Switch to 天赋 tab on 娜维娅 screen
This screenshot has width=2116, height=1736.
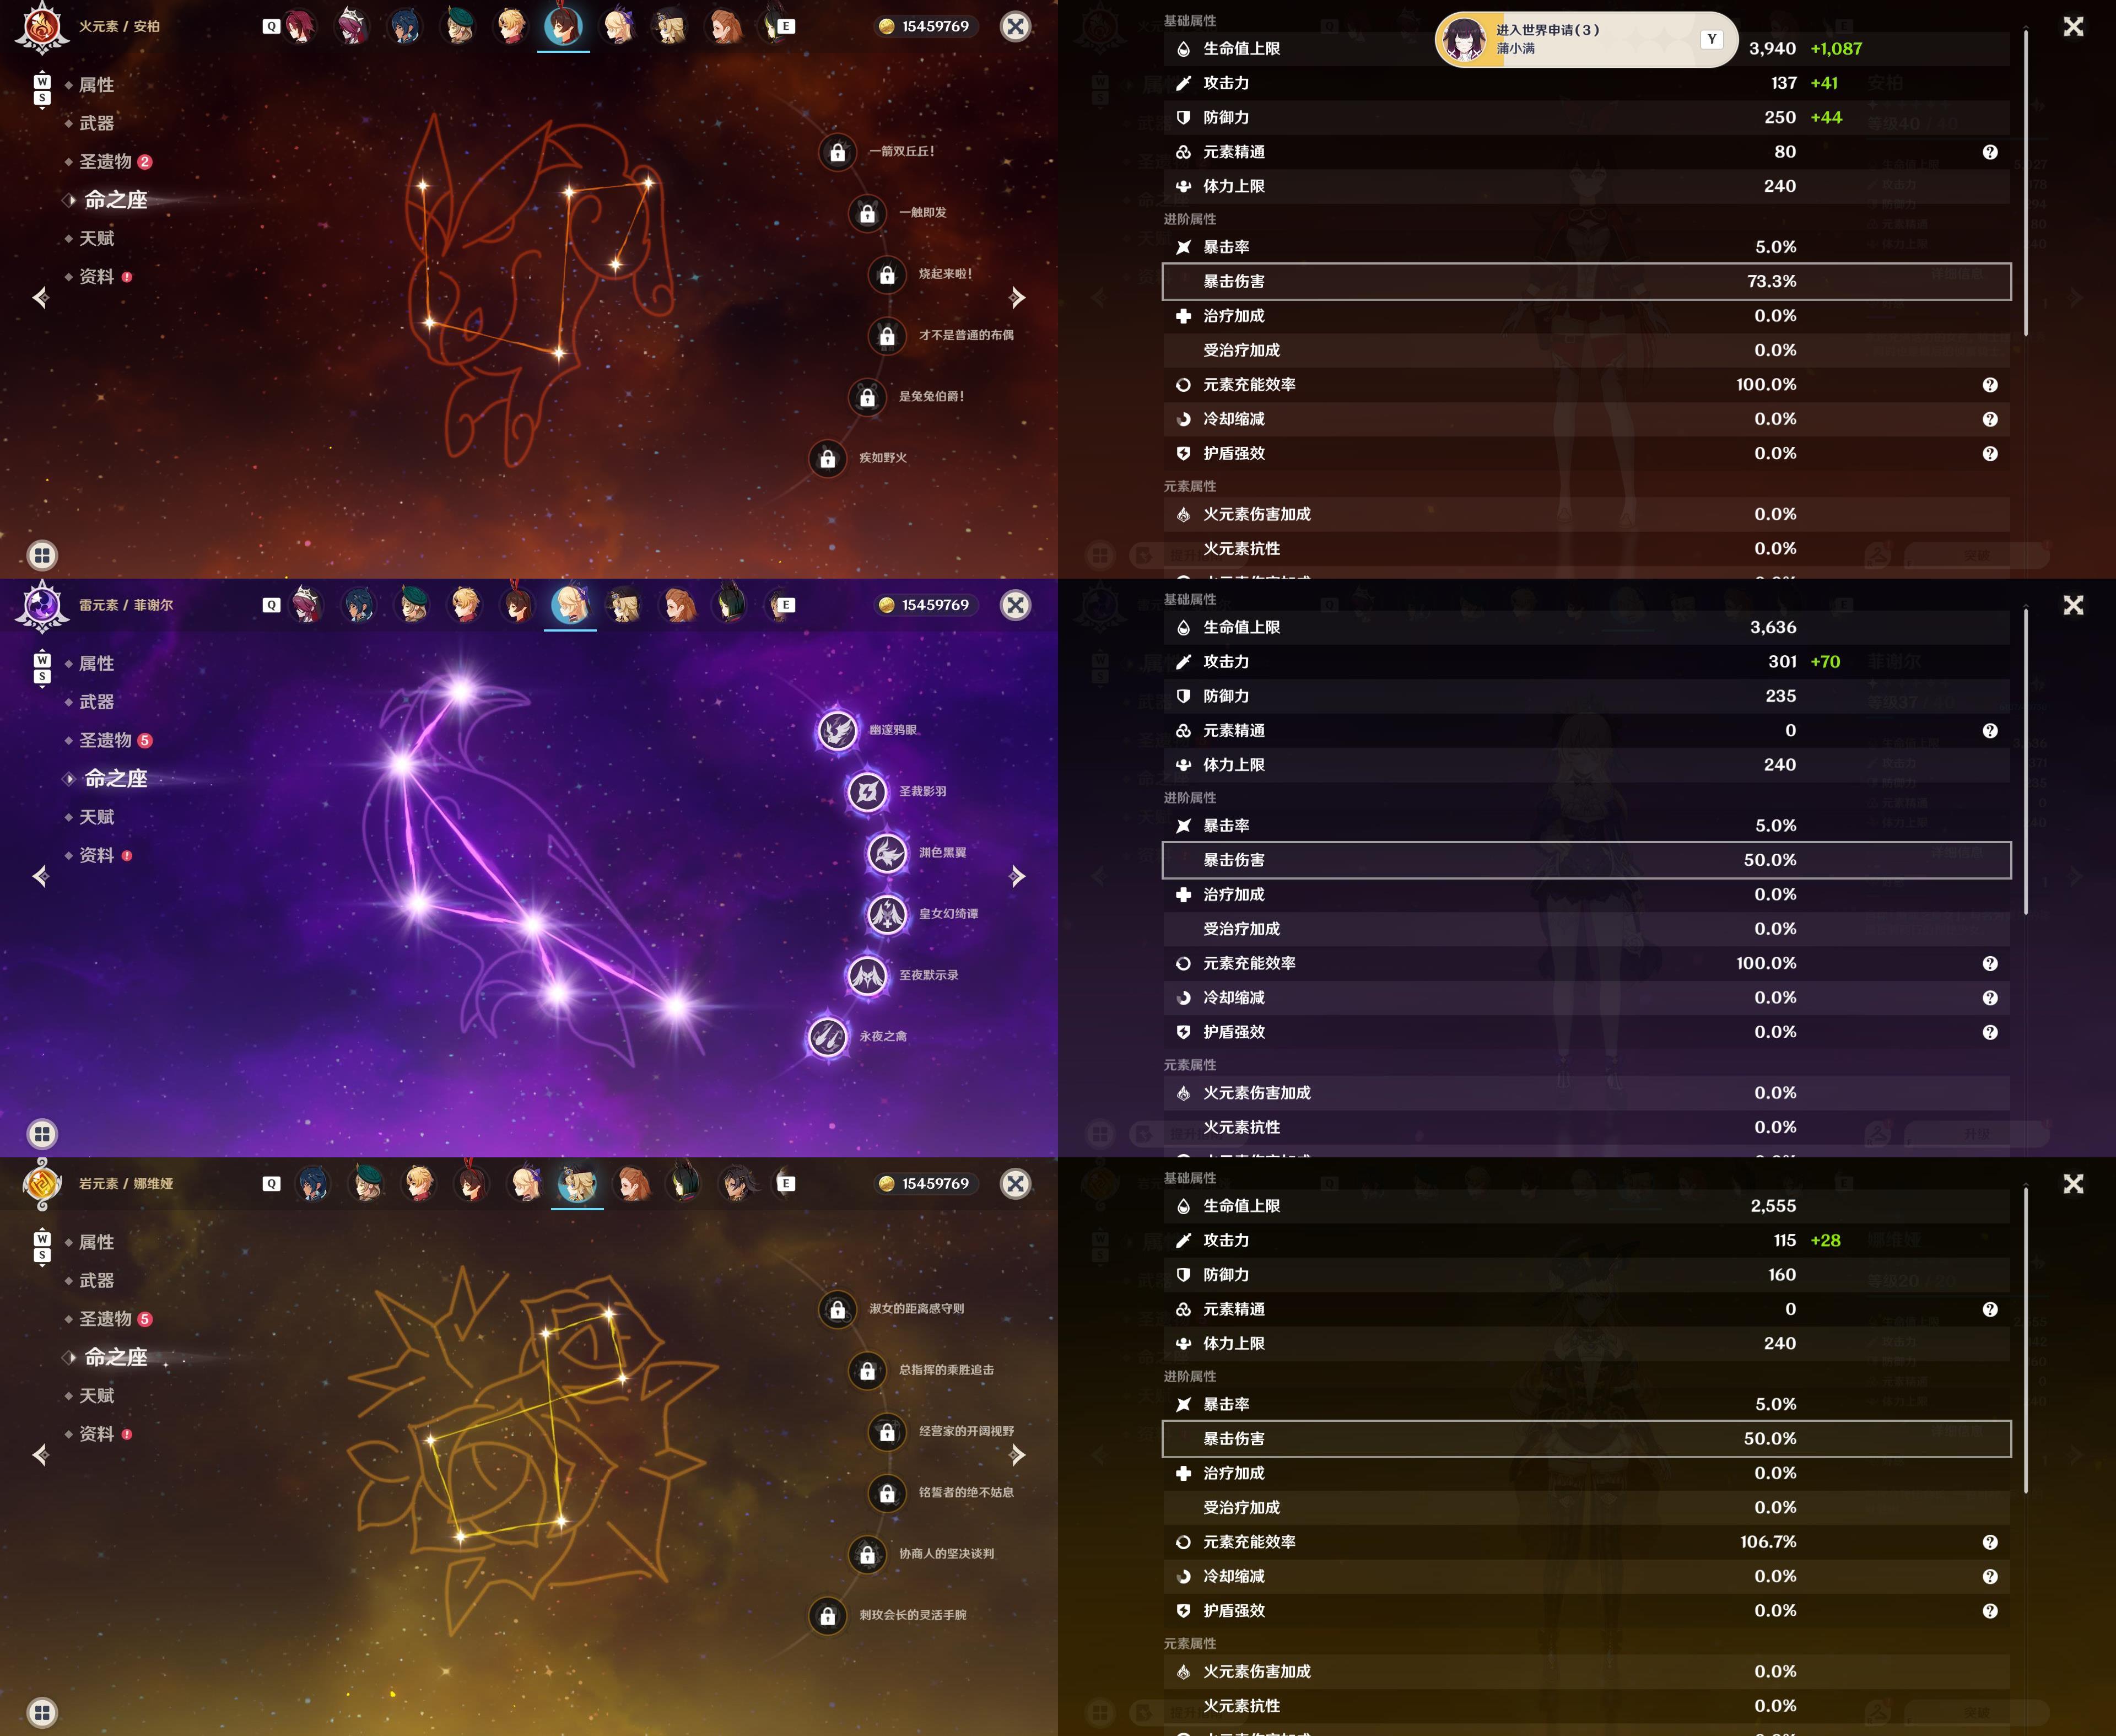[x=96, y=1396]
